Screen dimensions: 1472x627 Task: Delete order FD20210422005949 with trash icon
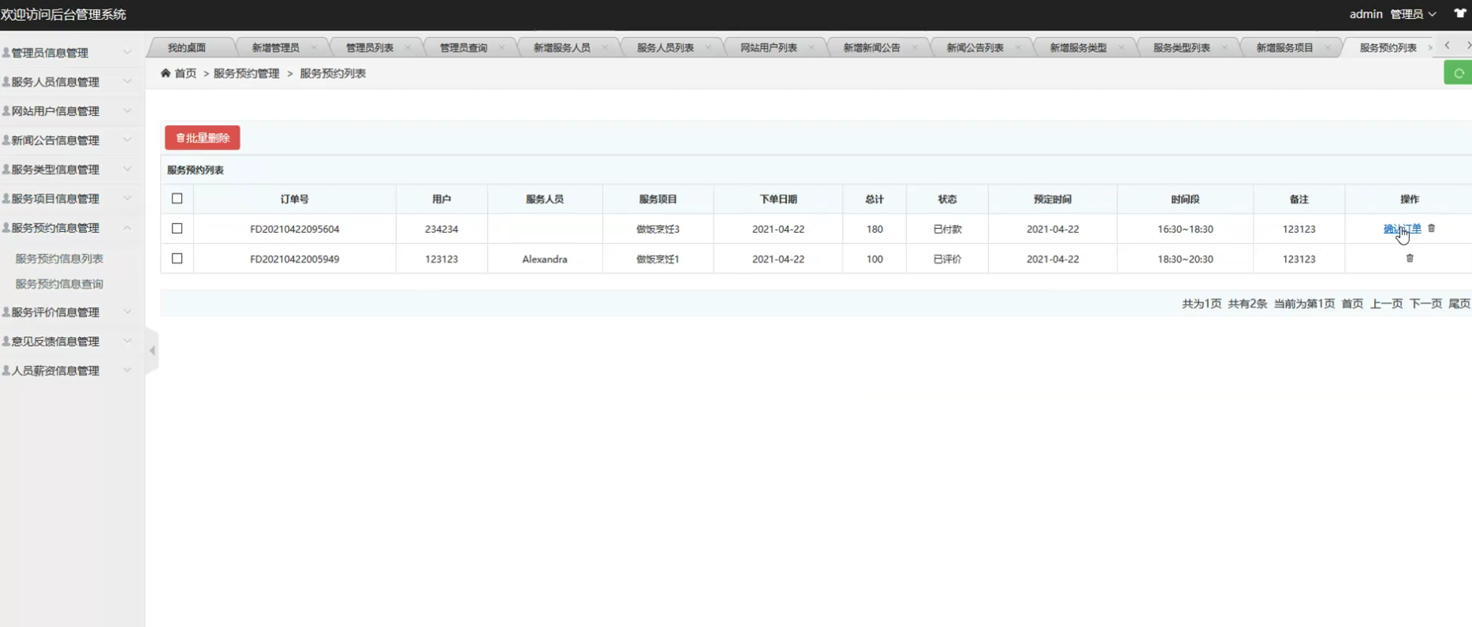coord(1410,258)
